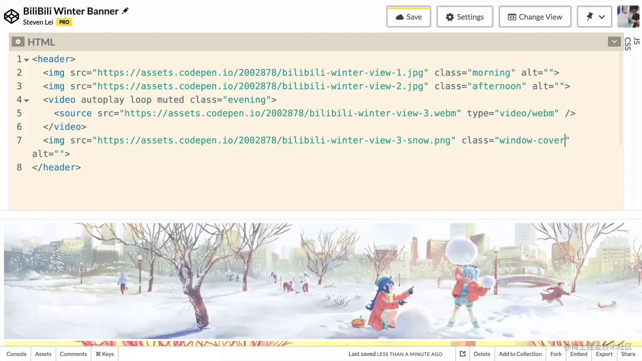Image resolution: width=642 pixels, height=361 pixels.
Task: Click the closing video tag on line 6
Action: [x=65, y=127]
